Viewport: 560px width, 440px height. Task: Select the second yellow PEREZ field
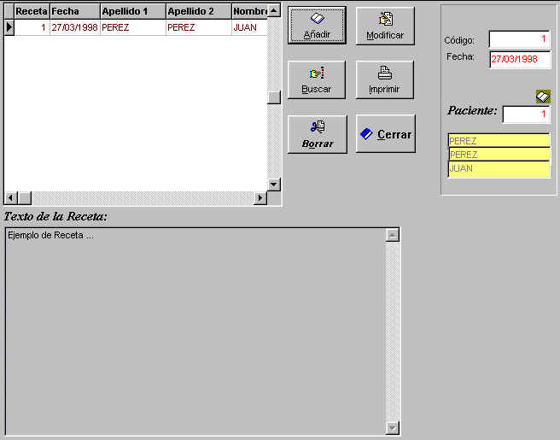(499, 155)
